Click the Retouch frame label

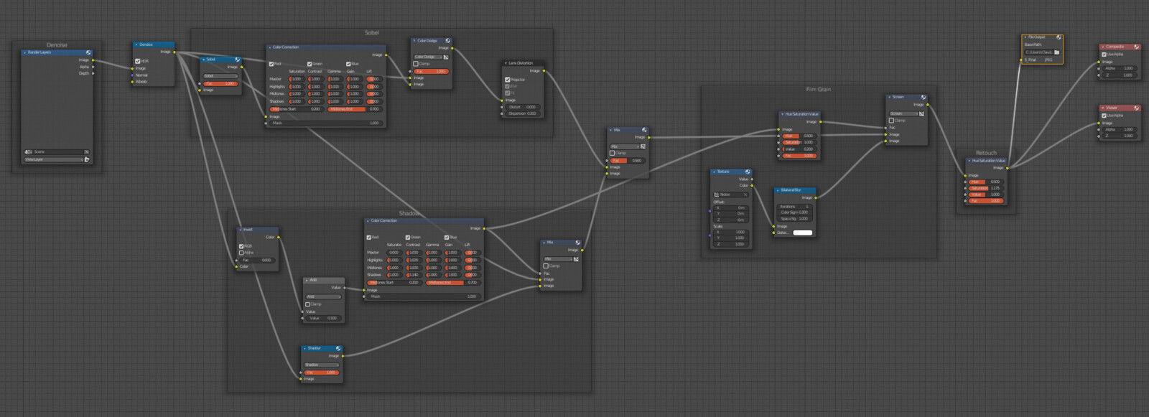pos(986,153)
